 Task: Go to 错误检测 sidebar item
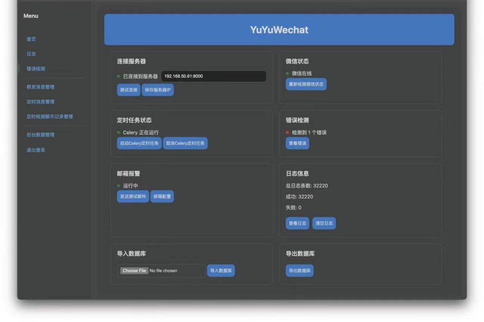[36, 69]
